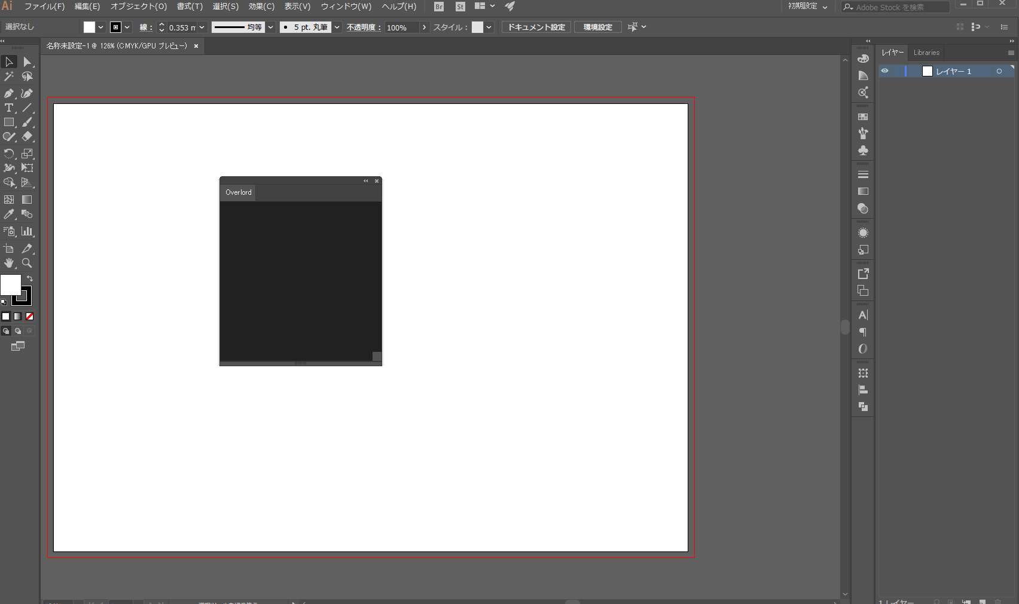Select the Pen tool
Screen dimensions: 1019x604
(x=8, y=93)
